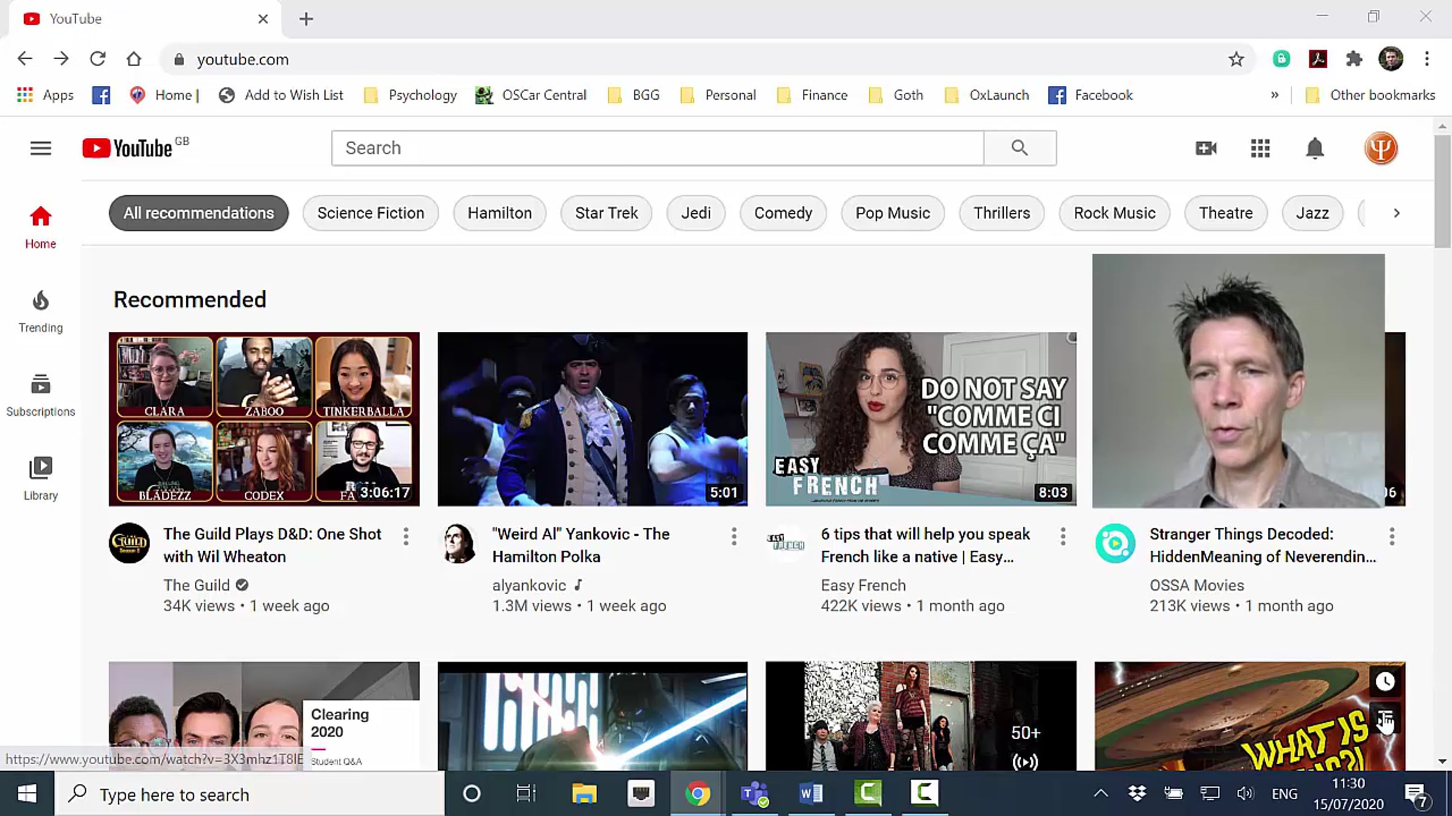Open the Adobe Acrobat extension

coord(1318,59)
